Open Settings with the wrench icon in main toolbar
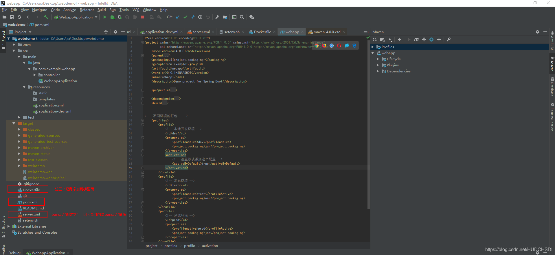Image resolution: width=555 pixels, height=255 pixels. (217, 17)
